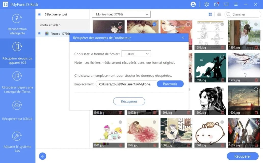Viewport: 263px width, 163px height.
Task: Open the hamburger menu in title bar
Action: pyautogui.click(x=236, y=4)
